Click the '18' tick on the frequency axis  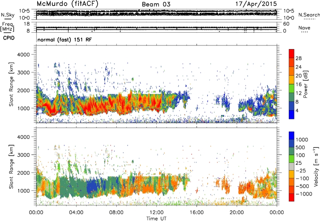click(27, 24)
